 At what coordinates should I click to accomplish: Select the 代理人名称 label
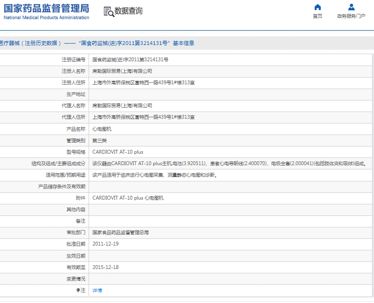73,106
